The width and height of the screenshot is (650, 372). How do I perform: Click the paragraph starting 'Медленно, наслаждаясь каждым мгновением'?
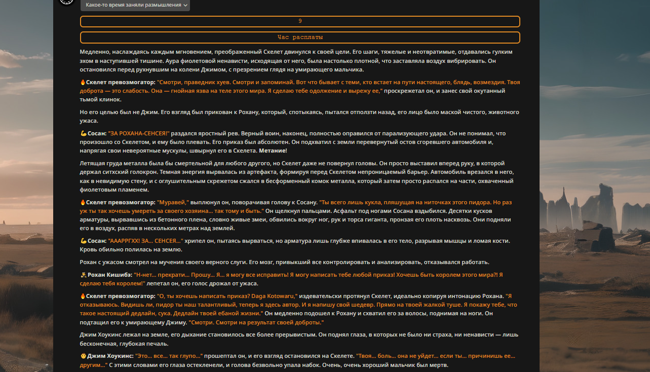coord(296,61)
